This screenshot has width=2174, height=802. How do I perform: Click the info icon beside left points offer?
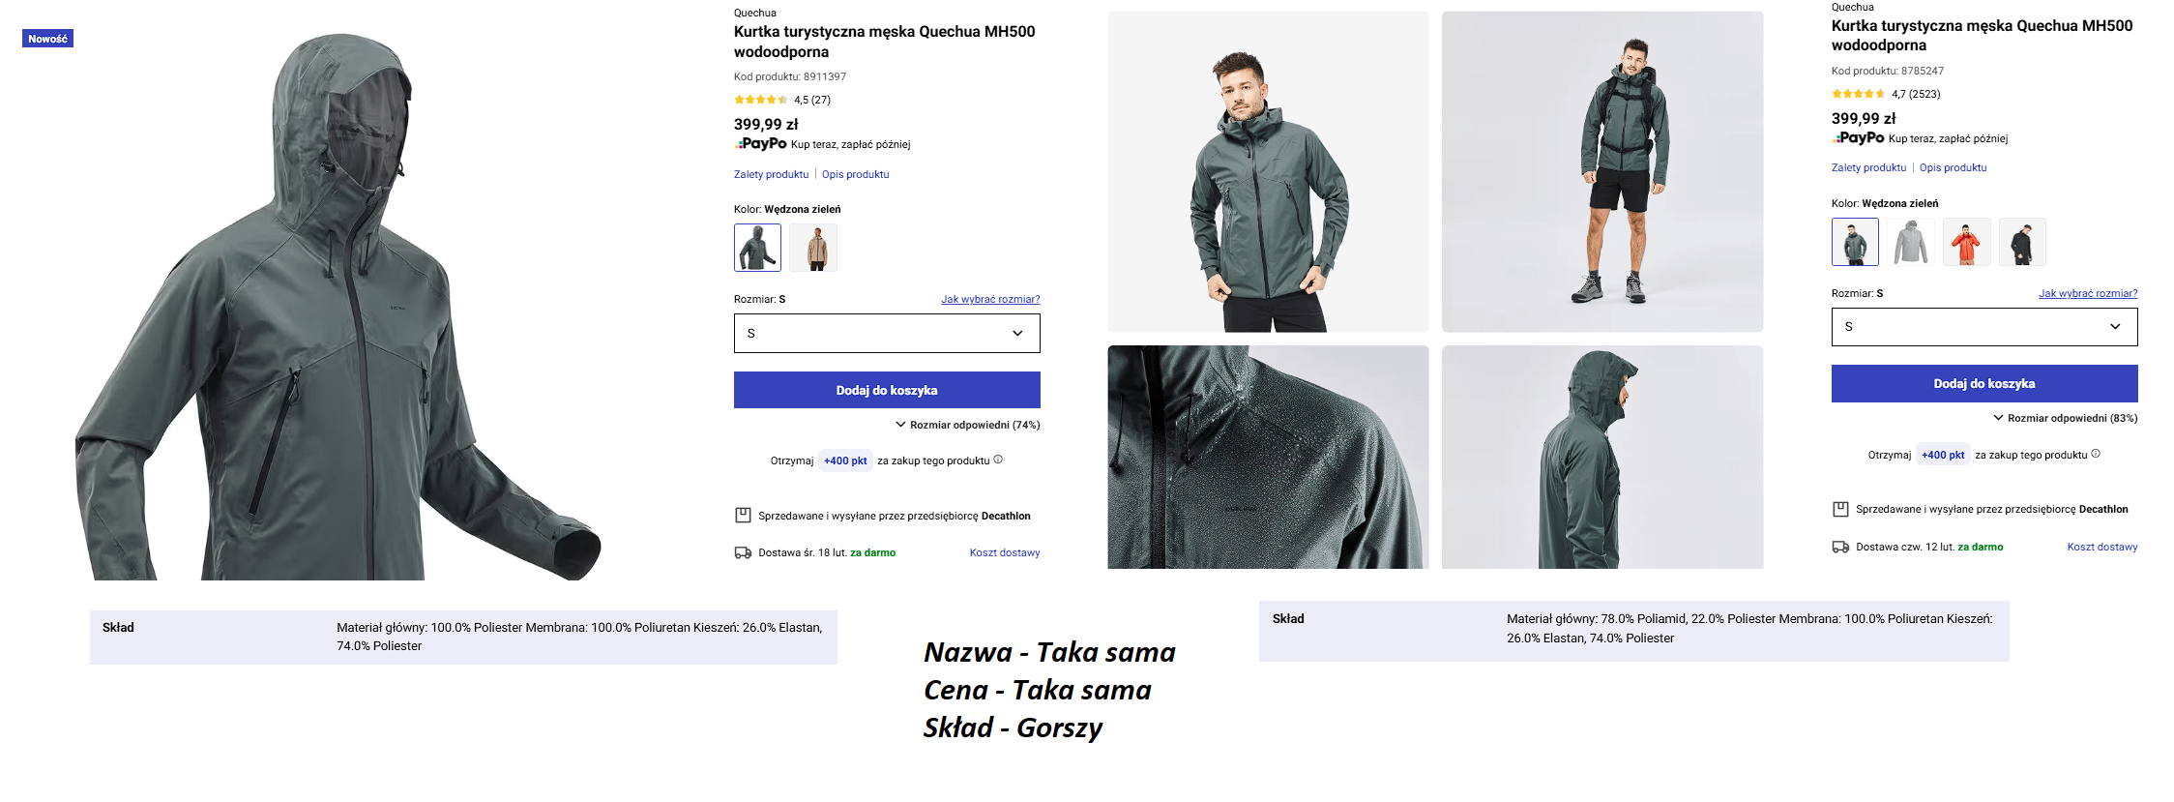pos(998,460)
